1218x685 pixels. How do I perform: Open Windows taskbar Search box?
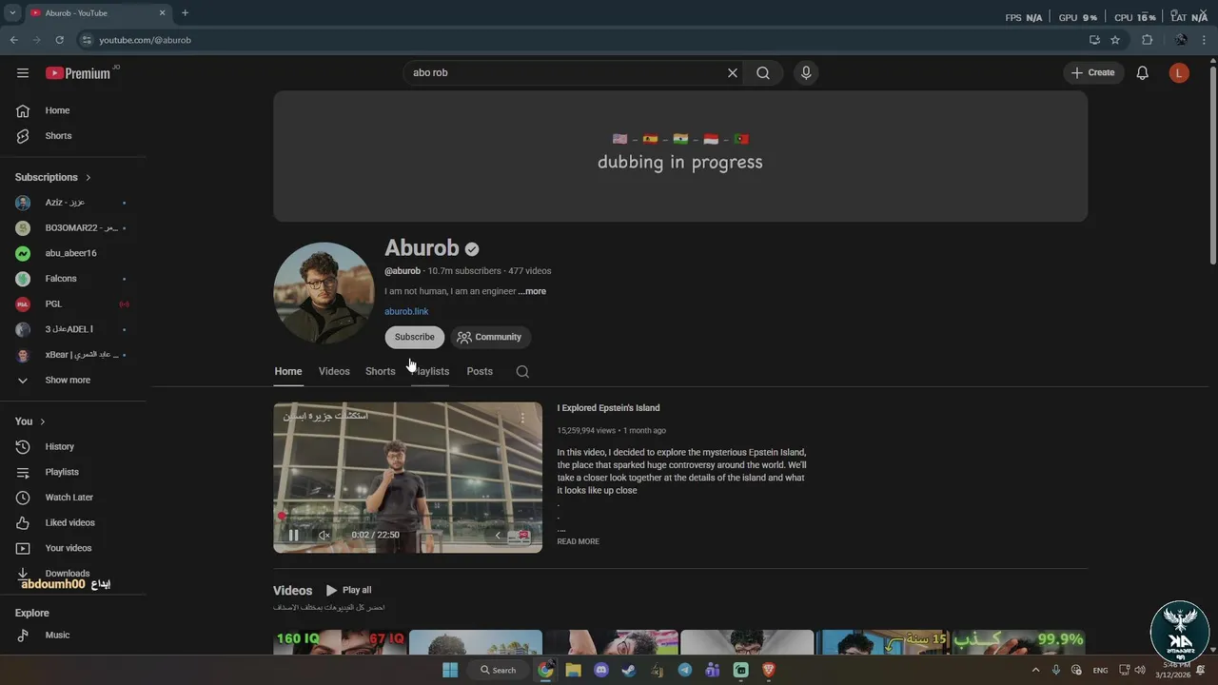coord(498,670)
